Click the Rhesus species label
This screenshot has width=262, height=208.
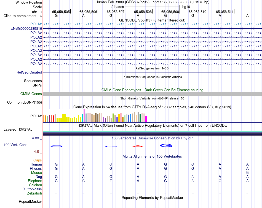(x=36, y=168)
